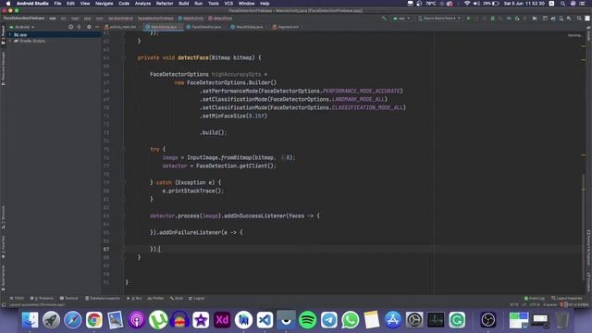Open OBS Studio from the dock
The width and height of the screenshot is (592, 333).
pyautogui.click(x=488, y=320)
